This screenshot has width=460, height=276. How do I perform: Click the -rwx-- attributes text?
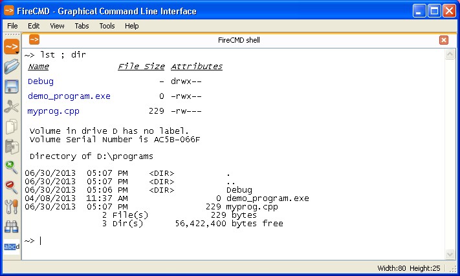[x=186, y=96]
